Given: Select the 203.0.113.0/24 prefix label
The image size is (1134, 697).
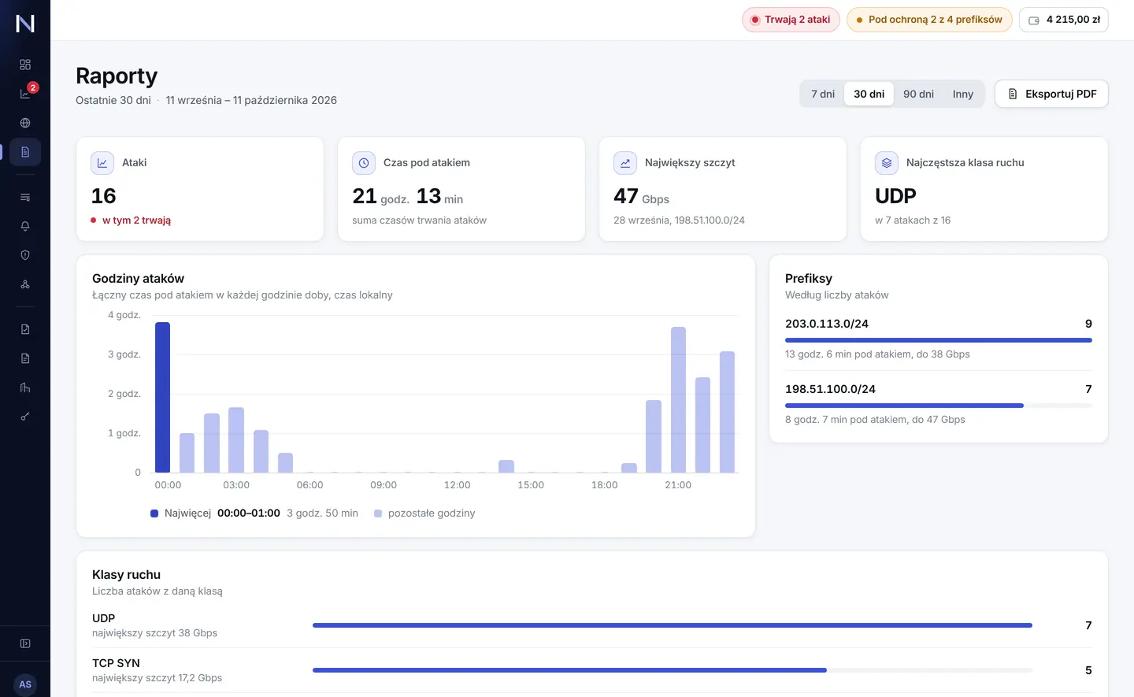Looking at the screenshot, I should [827, 324].
